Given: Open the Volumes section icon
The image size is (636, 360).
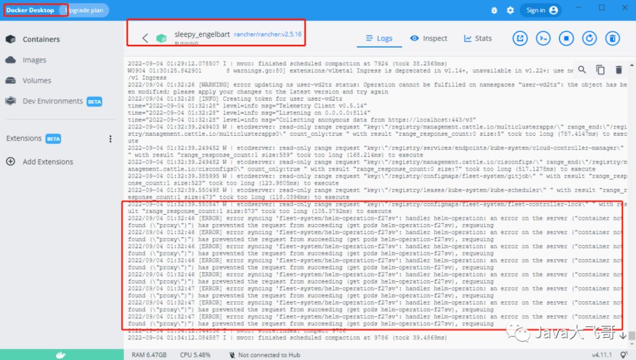Looking at the screenshot, I should pyautogui.click(x=11, y=80).
